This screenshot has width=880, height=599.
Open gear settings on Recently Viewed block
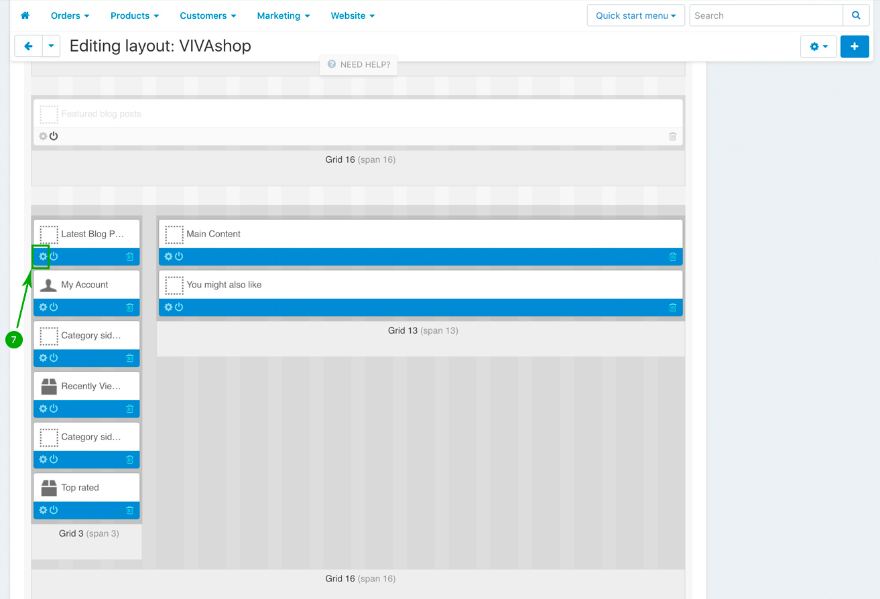pos(43,409)
